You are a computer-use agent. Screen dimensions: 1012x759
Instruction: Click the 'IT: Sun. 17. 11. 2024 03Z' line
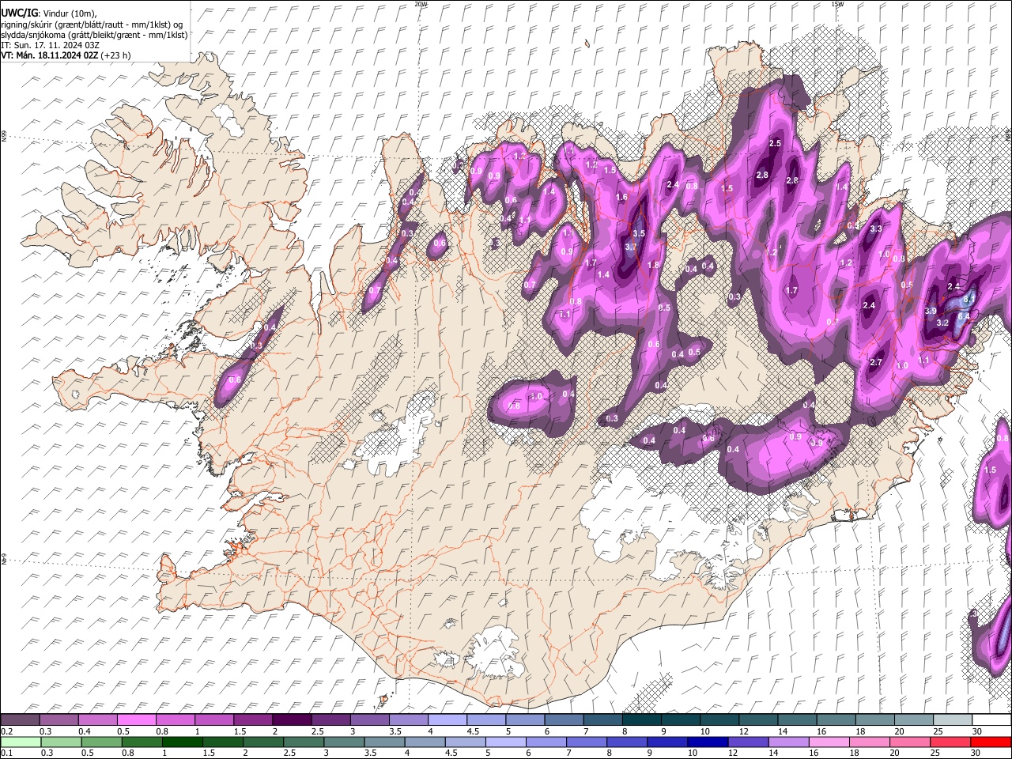pos(48,45)
